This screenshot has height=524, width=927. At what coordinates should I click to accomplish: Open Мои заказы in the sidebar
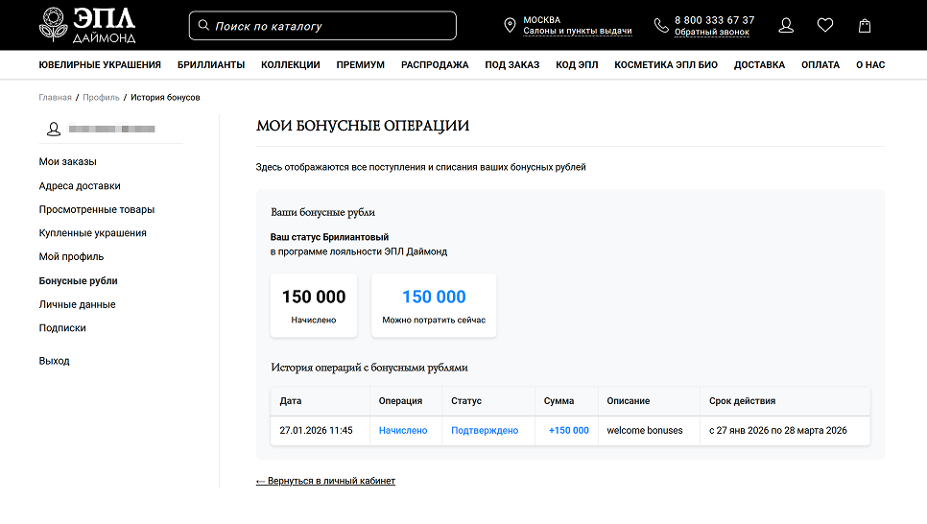67,161
